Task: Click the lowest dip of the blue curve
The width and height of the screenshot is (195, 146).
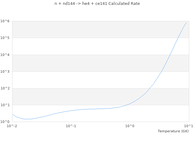Action: click(x=27, y=119)
